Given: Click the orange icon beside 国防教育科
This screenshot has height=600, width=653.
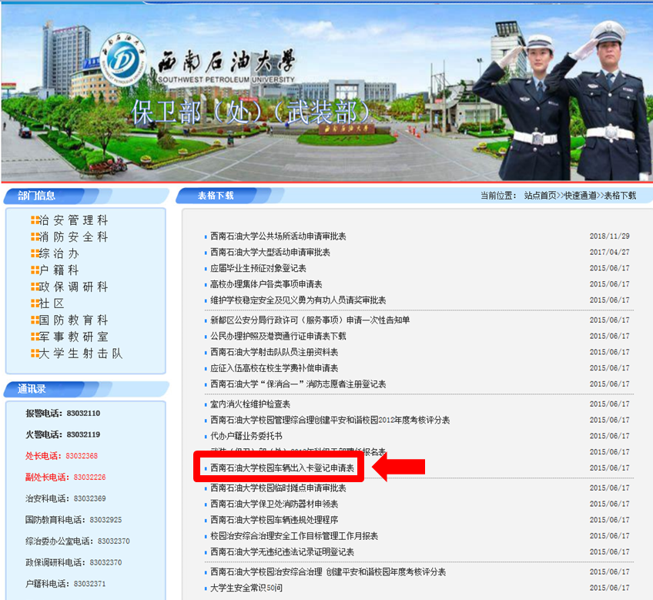Looking at the screenshot, I should (x=35, y=320).
